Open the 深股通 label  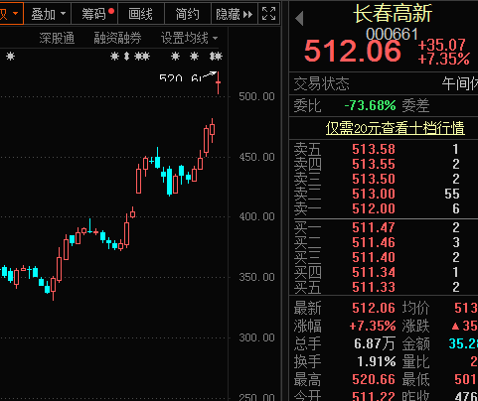pyautogui.click(x=57, y=39)
